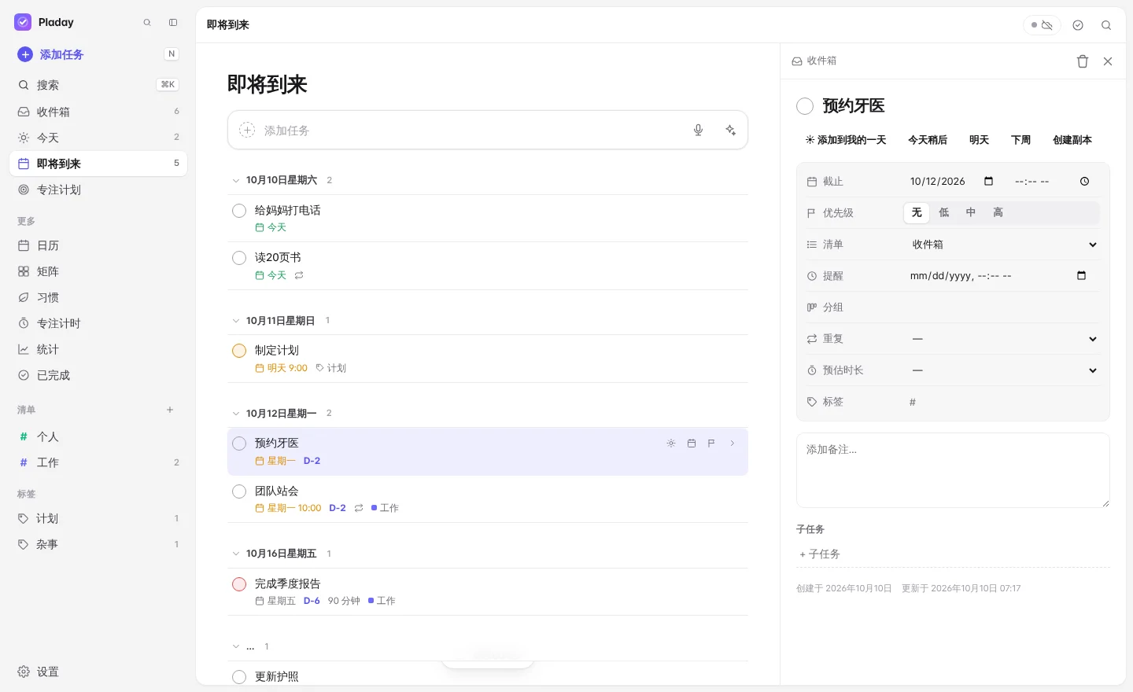Add a new list with plus icon
Viewport: 1133px width, 692px height.
(x=170, y=410)
